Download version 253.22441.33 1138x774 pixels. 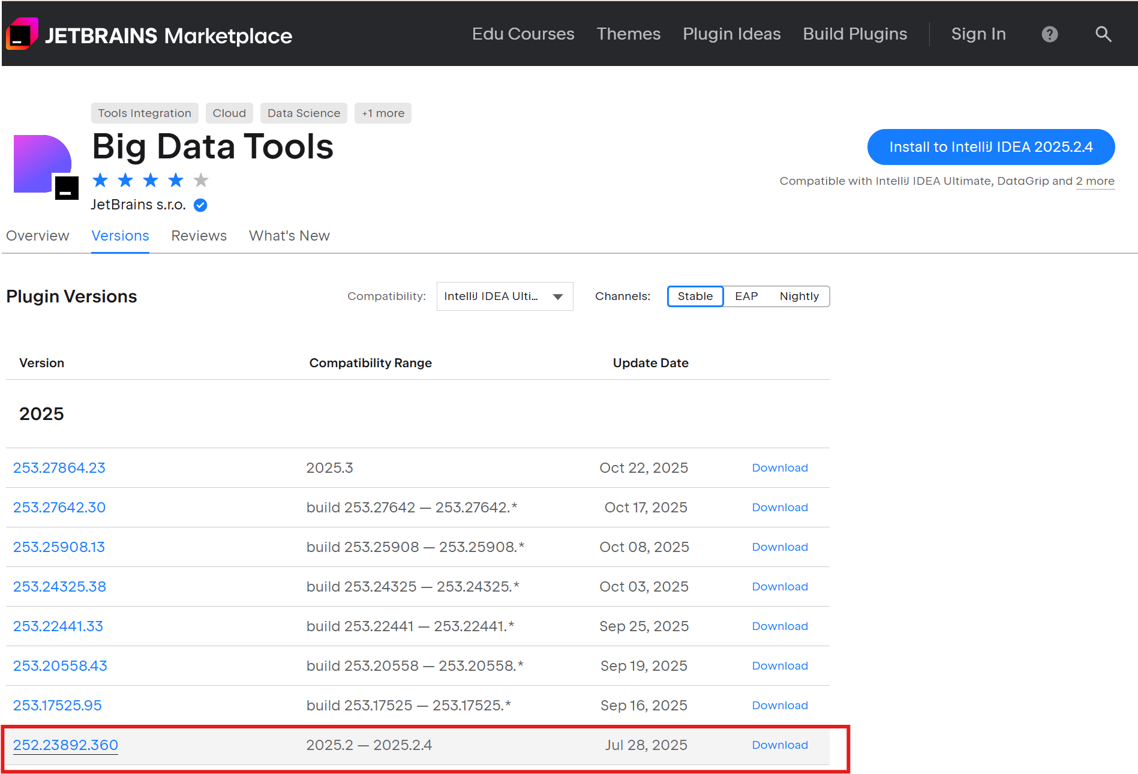point(780,626)
